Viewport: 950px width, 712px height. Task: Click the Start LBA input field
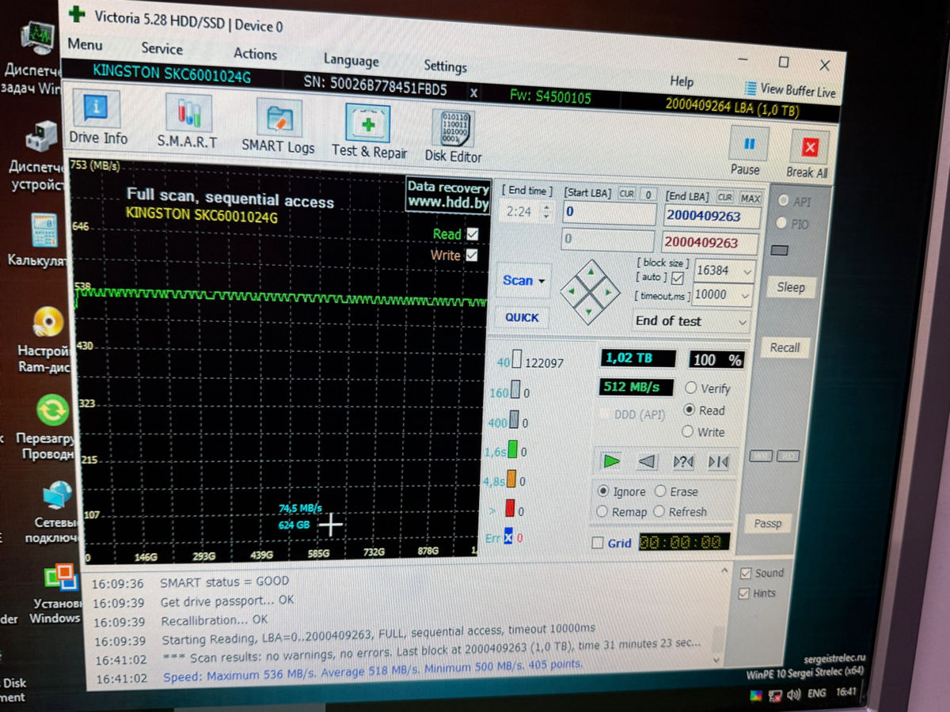click(x=608, y=214)
